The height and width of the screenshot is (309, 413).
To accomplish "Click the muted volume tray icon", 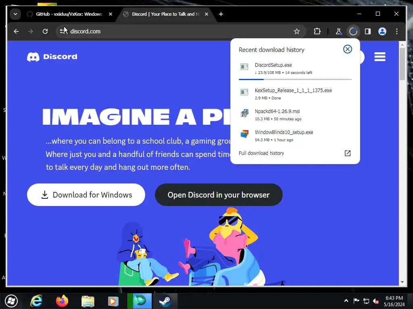I will (x=376, y=301).
